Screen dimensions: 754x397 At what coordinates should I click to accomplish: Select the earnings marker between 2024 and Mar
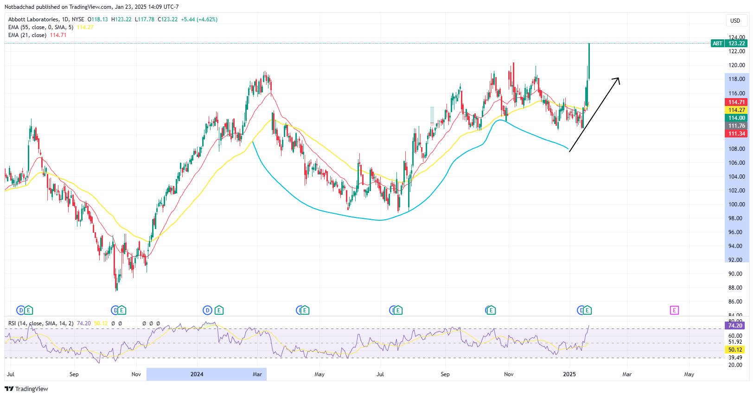pos(219,310)
